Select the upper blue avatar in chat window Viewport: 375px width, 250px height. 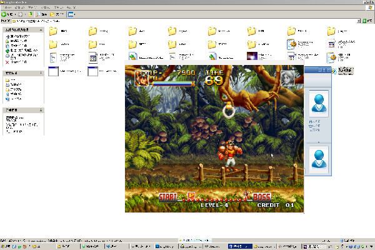coord(319,103)
